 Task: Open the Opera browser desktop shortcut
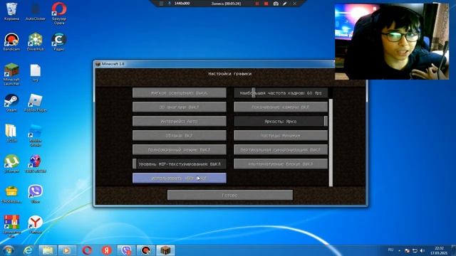click(x=59, y=13)
